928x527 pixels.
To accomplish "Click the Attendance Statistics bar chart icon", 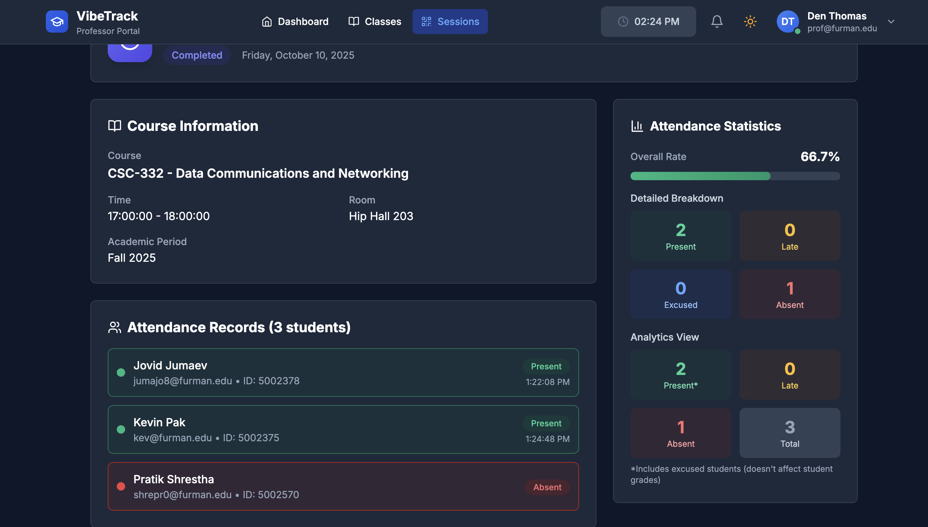I will 637,126.
